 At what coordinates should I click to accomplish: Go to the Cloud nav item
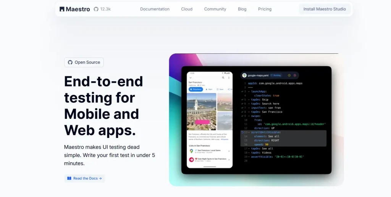pyautogui.click(x=186, y=9)
